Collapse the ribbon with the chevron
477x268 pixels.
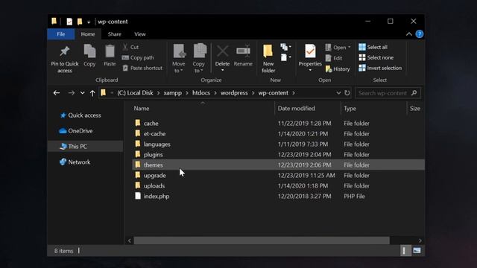pos(409,34)
